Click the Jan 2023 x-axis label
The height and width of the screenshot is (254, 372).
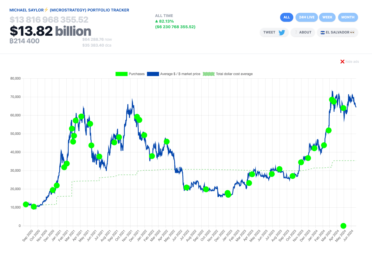tap(227, 236)
